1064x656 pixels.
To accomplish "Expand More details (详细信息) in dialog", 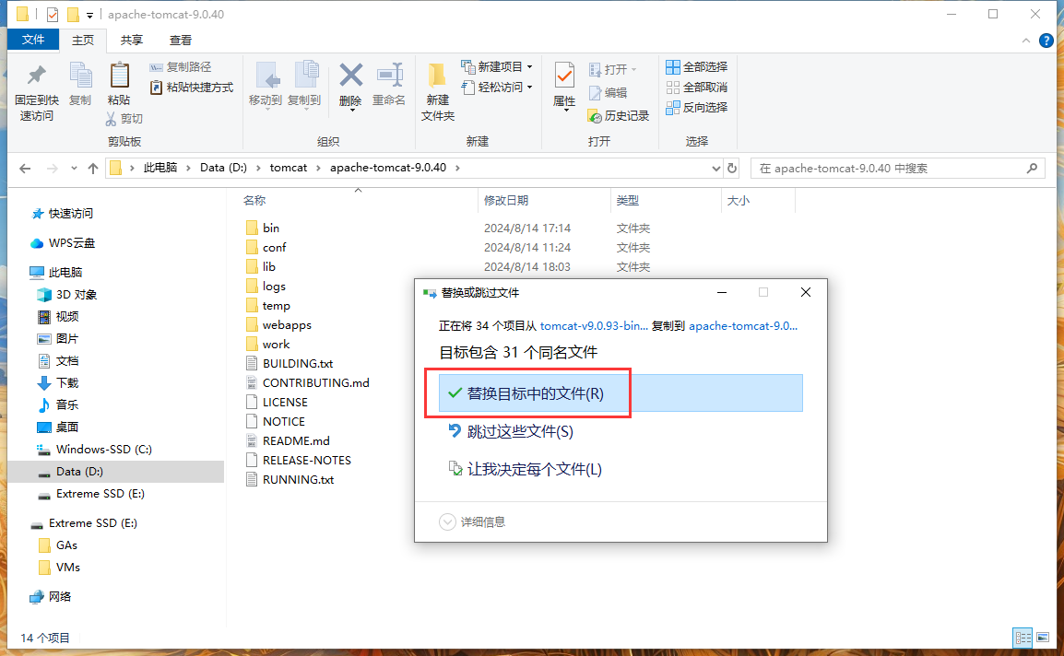I will (472, 521).
